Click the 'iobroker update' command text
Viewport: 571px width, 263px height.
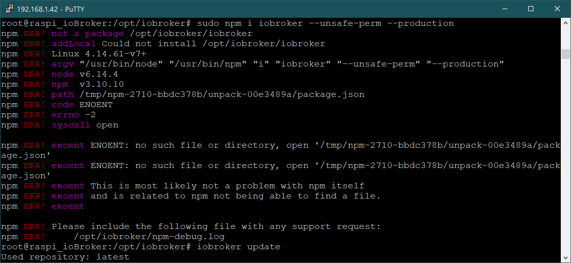pyautogui.click(x=238, y=247)
